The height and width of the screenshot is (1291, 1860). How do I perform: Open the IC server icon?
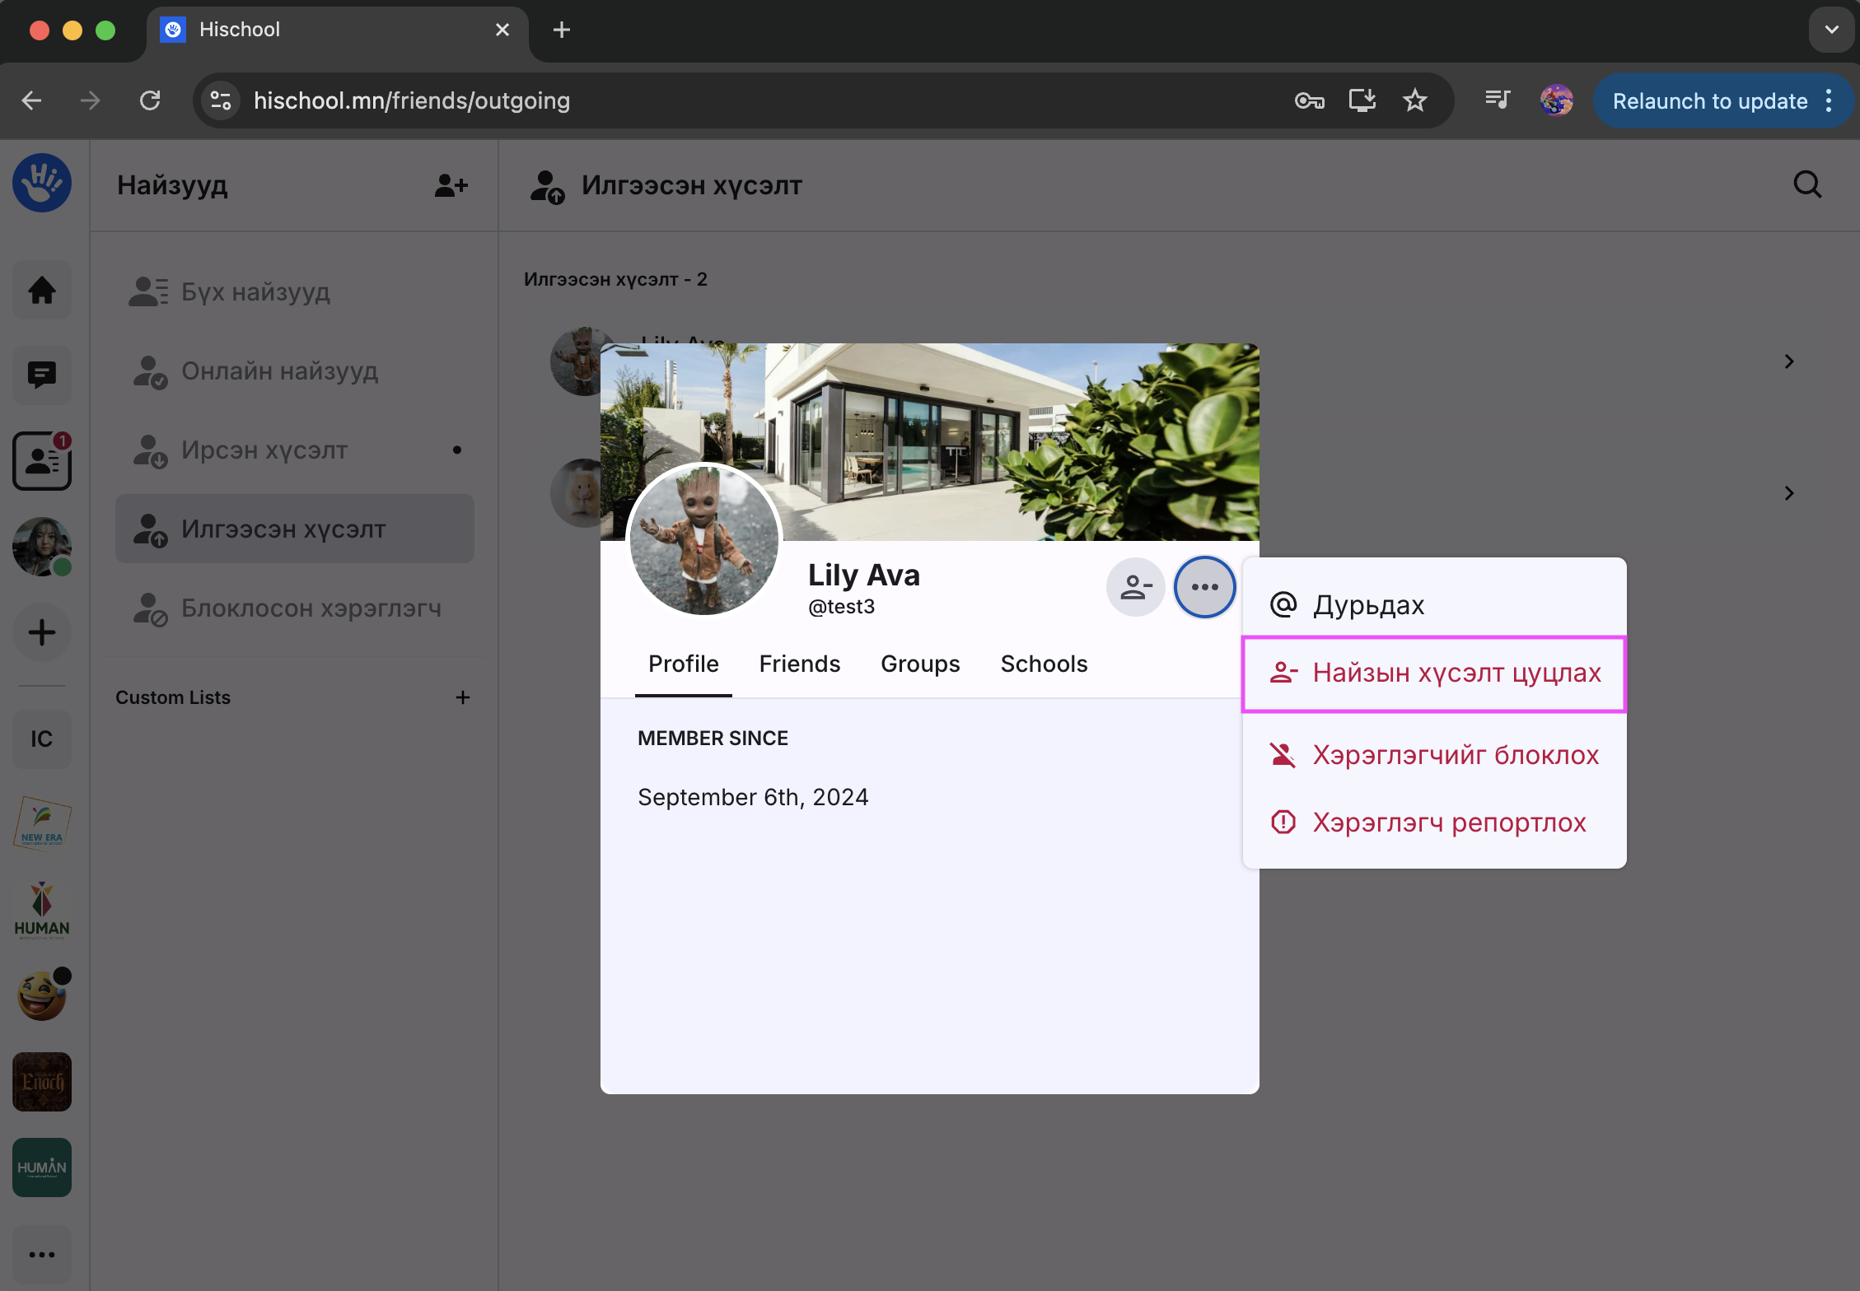point(42,739)
